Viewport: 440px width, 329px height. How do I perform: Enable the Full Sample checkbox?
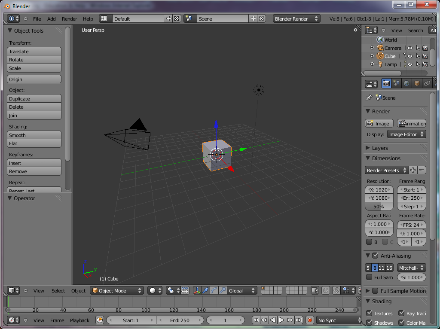tap(369, 277)
